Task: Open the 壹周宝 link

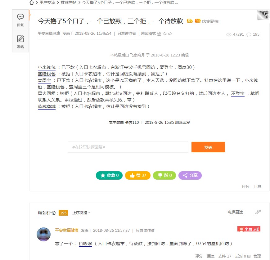Action: [x=44, y=80]
